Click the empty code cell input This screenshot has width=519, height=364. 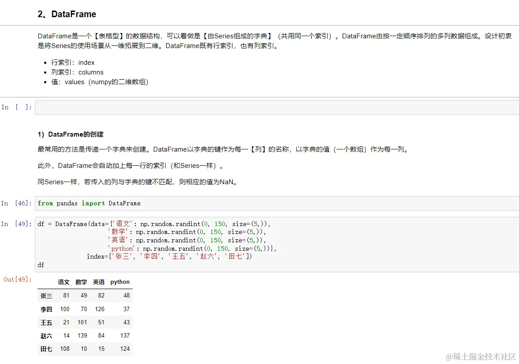[277, 108]
